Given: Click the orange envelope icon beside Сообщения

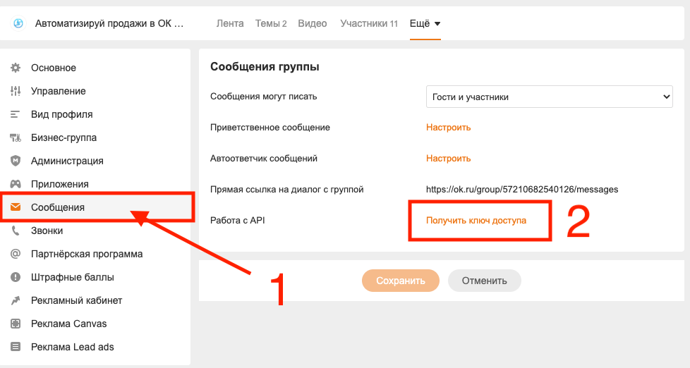Looking at the screenshot, I should point(16,207).
